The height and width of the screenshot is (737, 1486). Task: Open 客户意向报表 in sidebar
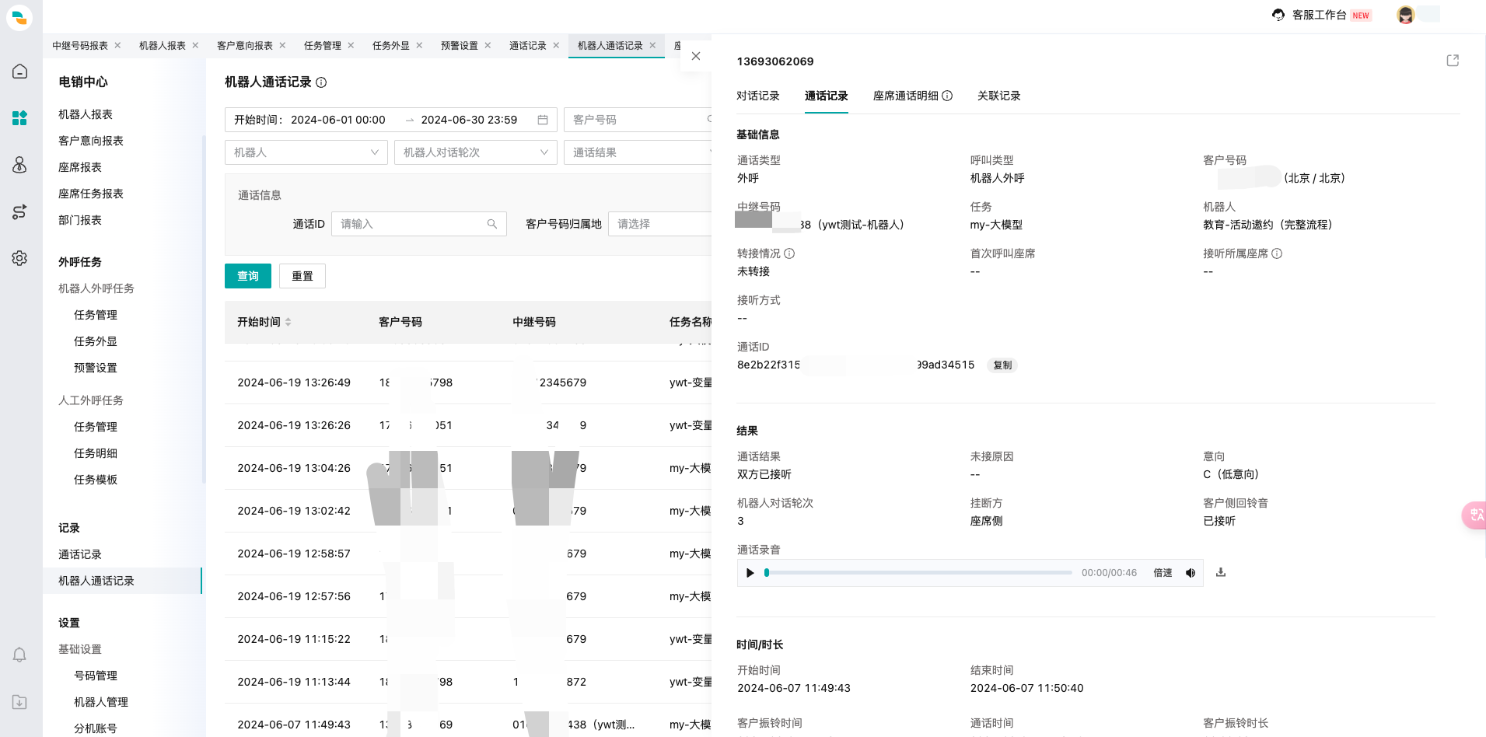click(x=91, y=141)
